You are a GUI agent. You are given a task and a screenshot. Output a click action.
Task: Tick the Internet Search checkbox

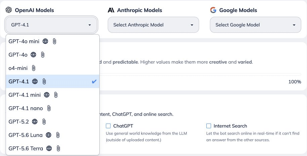click(x=209, y=126)
